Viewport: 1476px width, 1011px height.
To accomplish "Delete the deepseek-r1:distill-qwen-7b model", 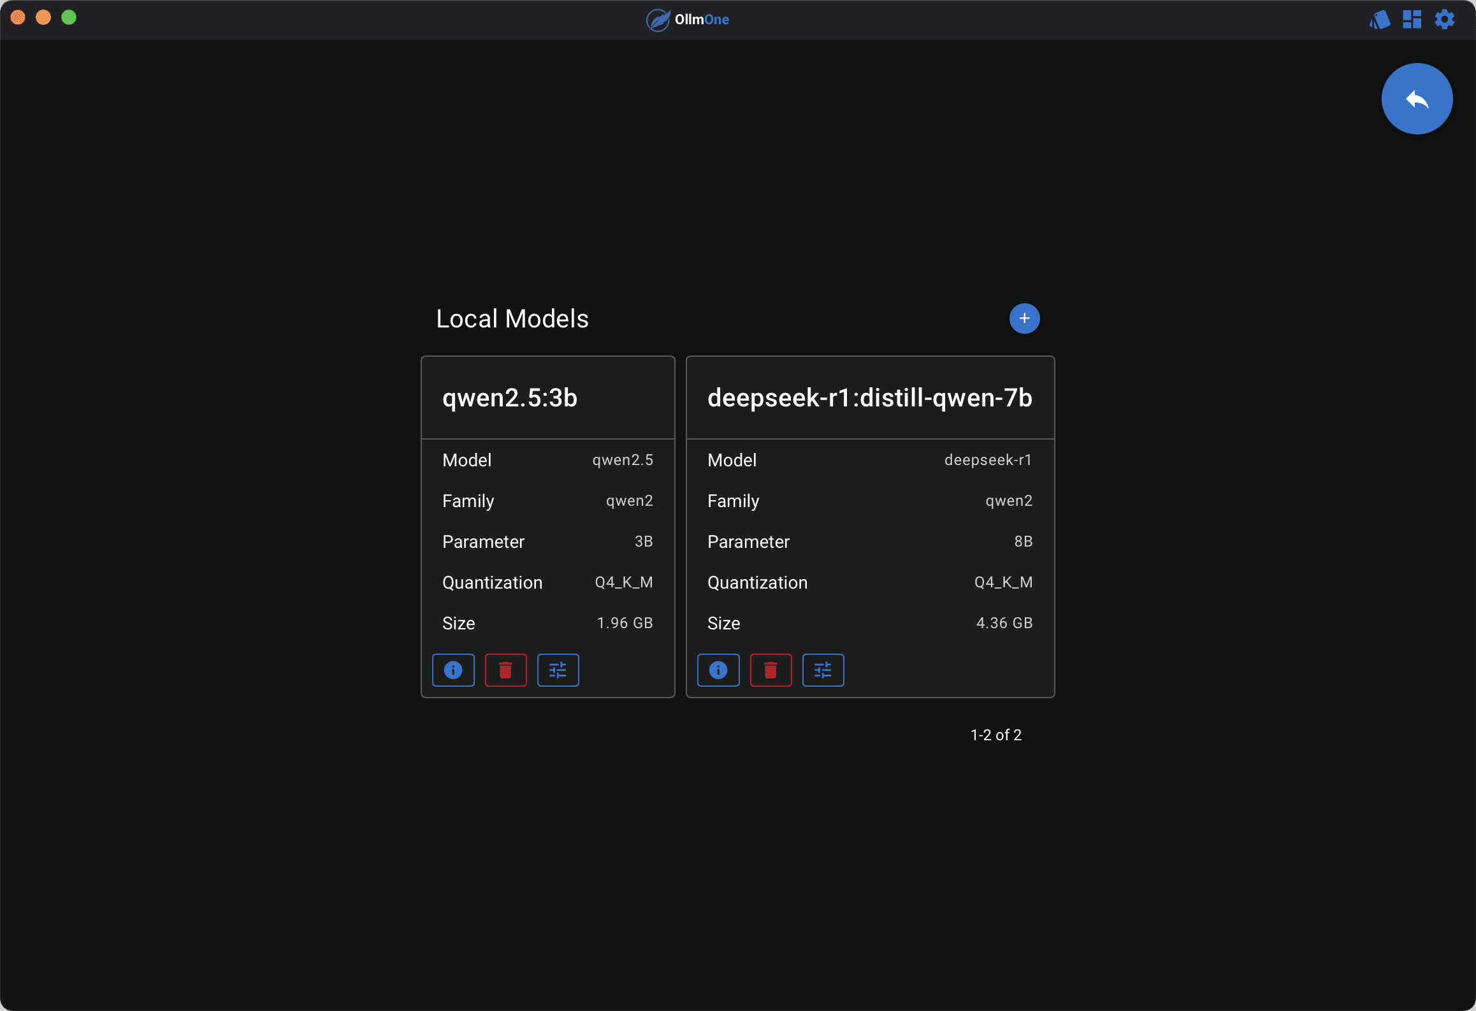I will 771,670.
